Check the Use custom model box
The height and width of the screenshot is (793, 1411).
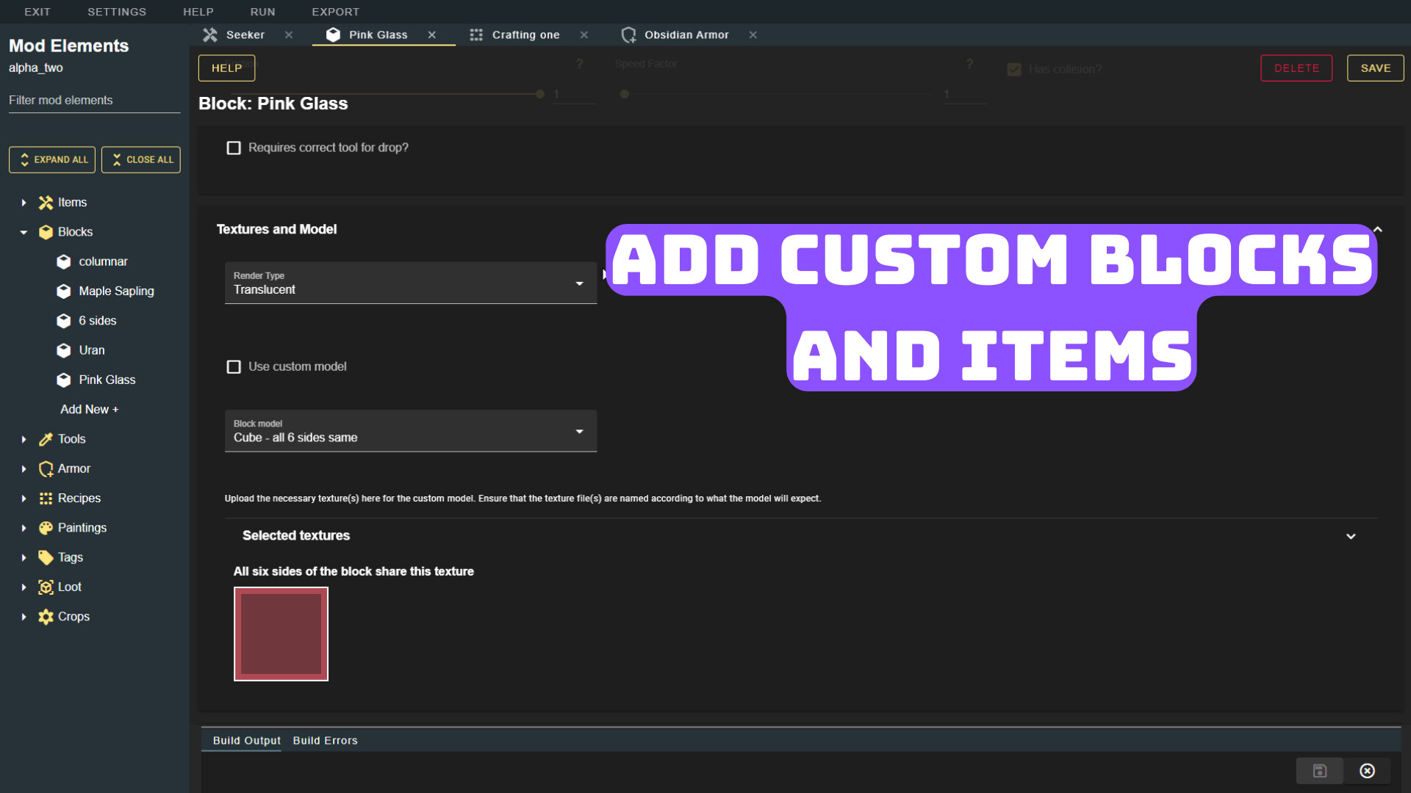[234, 366]
